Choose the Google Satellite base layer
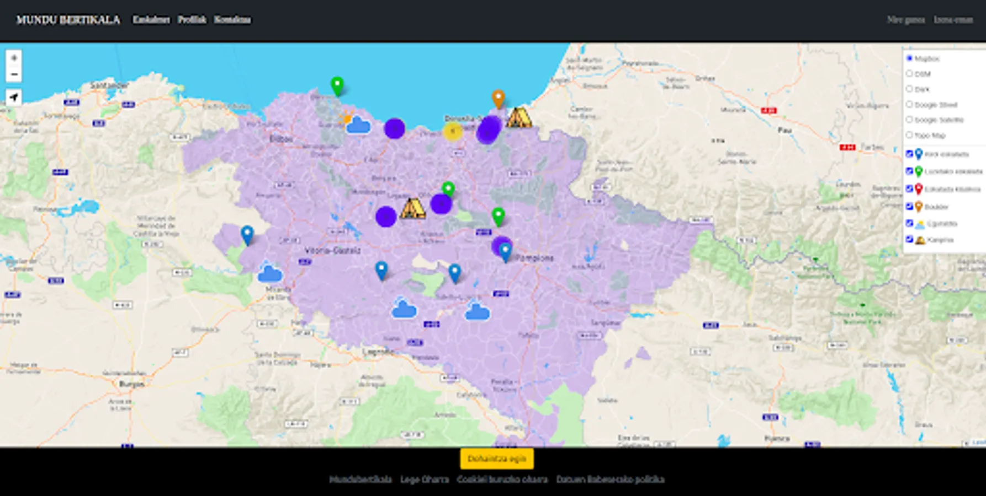The image size is (986, 496). [x=909, y=120]
